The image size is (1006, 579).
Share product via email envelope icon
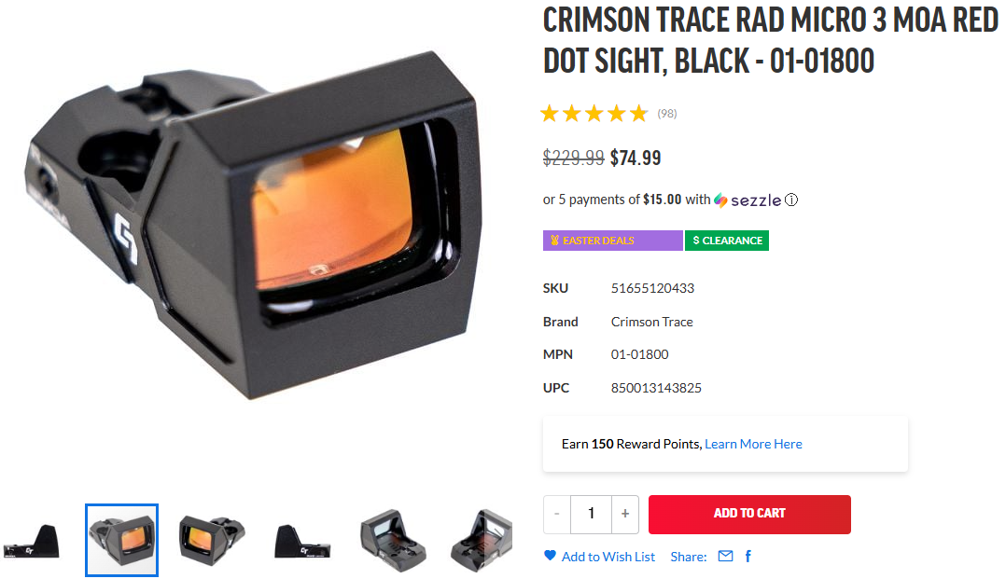pos(726,556)
